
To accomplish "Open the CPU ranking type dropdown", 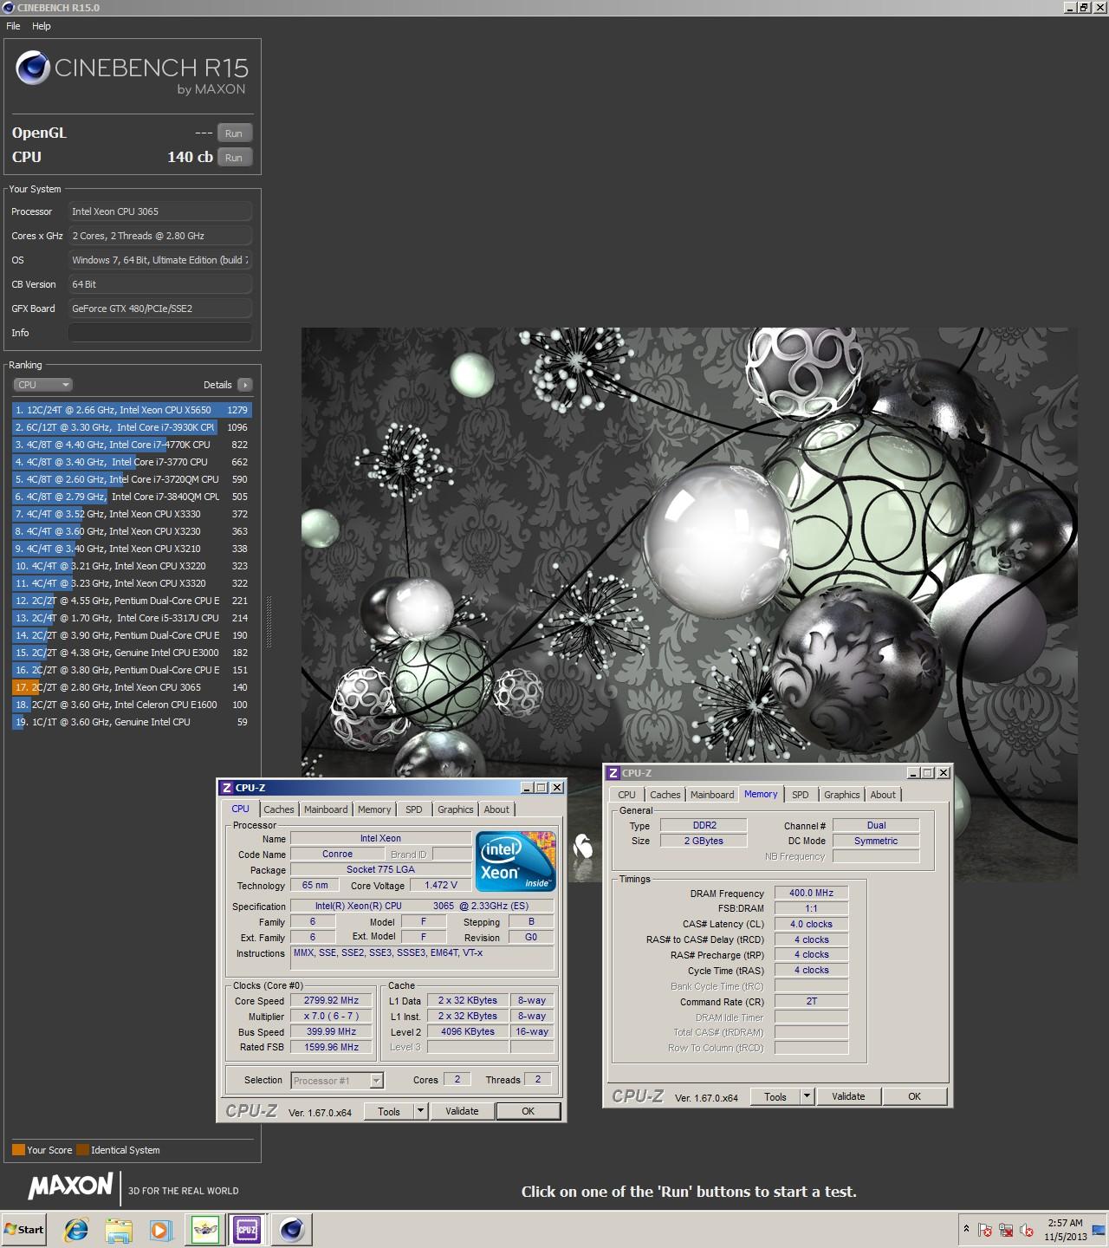I will coord(42,385).
